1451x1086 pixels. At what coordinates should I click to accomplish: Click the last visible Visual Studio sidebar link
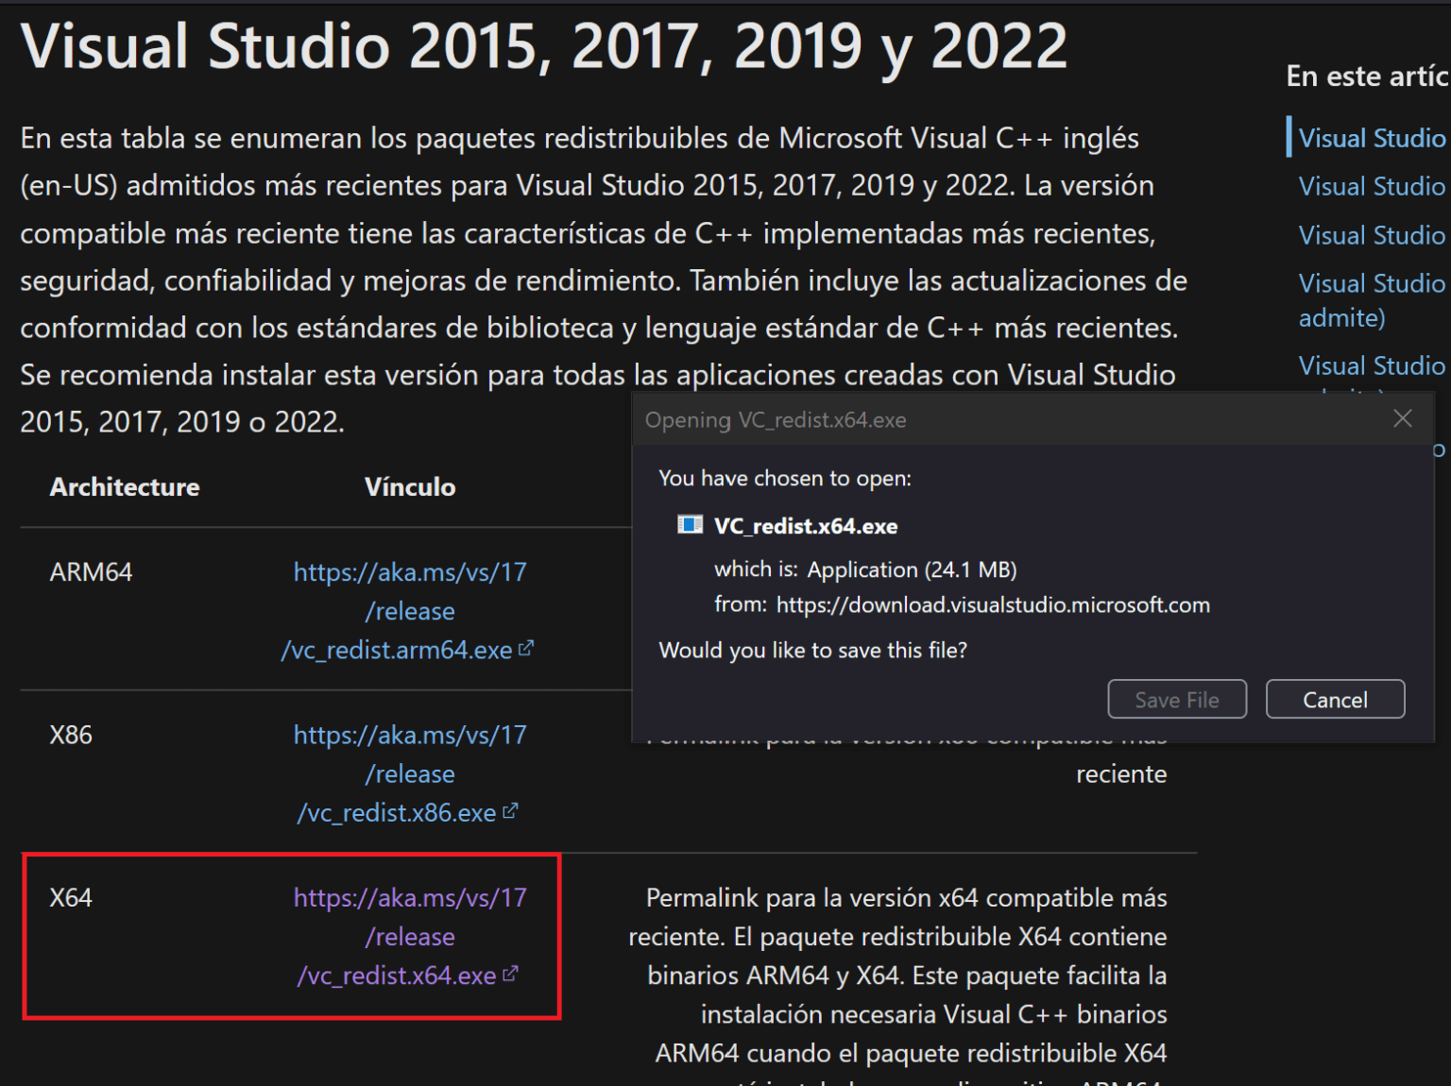pos(1372,365)
